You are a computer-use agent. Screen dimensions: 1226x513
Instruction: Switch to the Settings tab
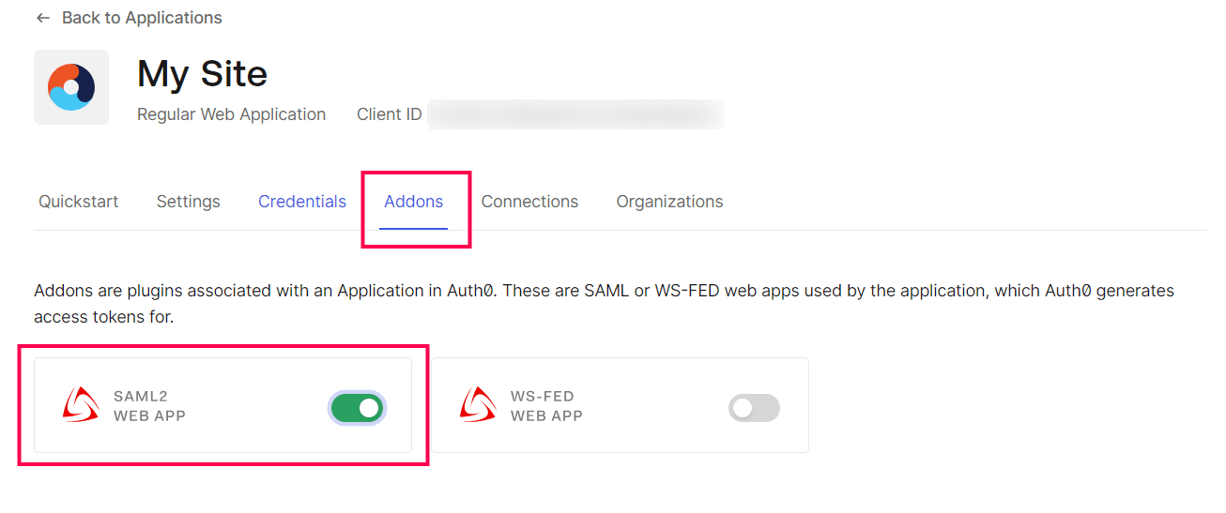[x=189, y=202]
